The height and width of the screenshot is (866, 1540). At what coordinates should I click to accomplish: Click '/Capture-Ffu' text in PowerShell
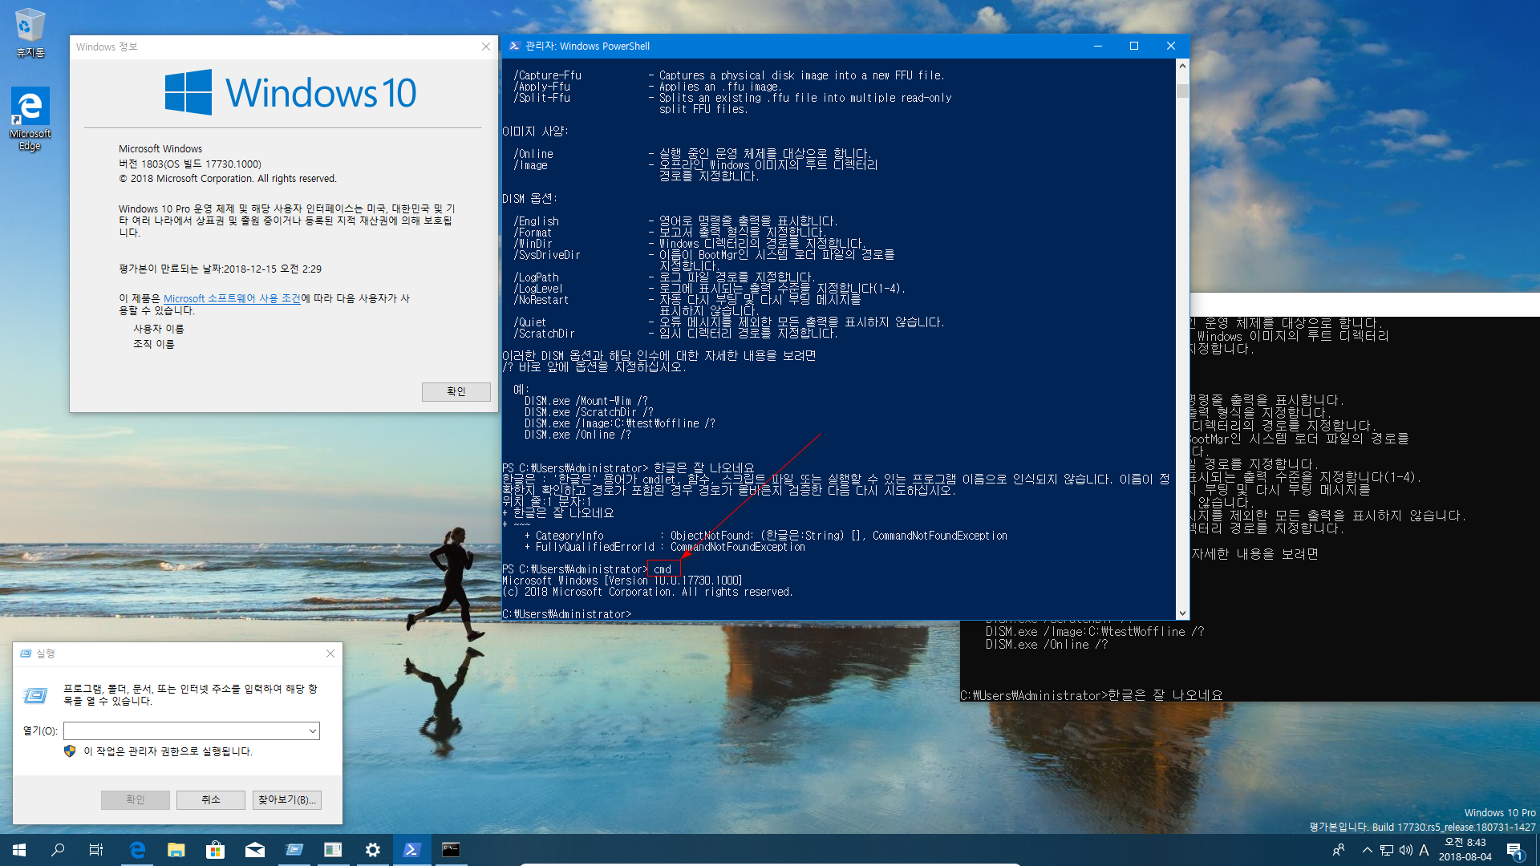tap(548, 75)
